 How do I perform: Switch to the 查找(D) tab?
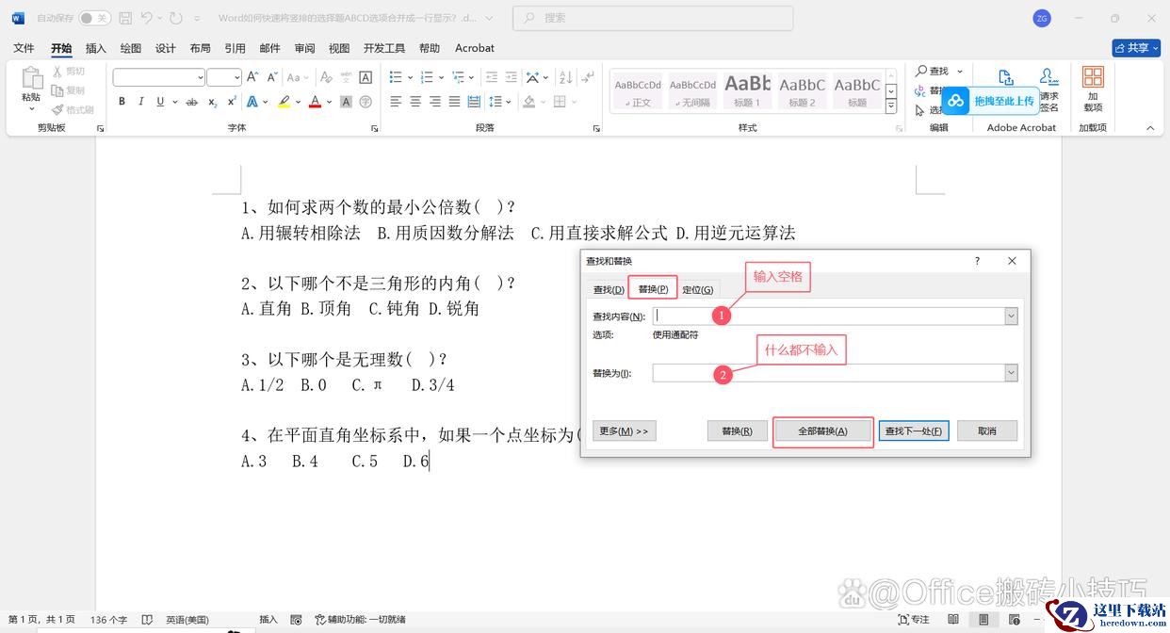608,289
